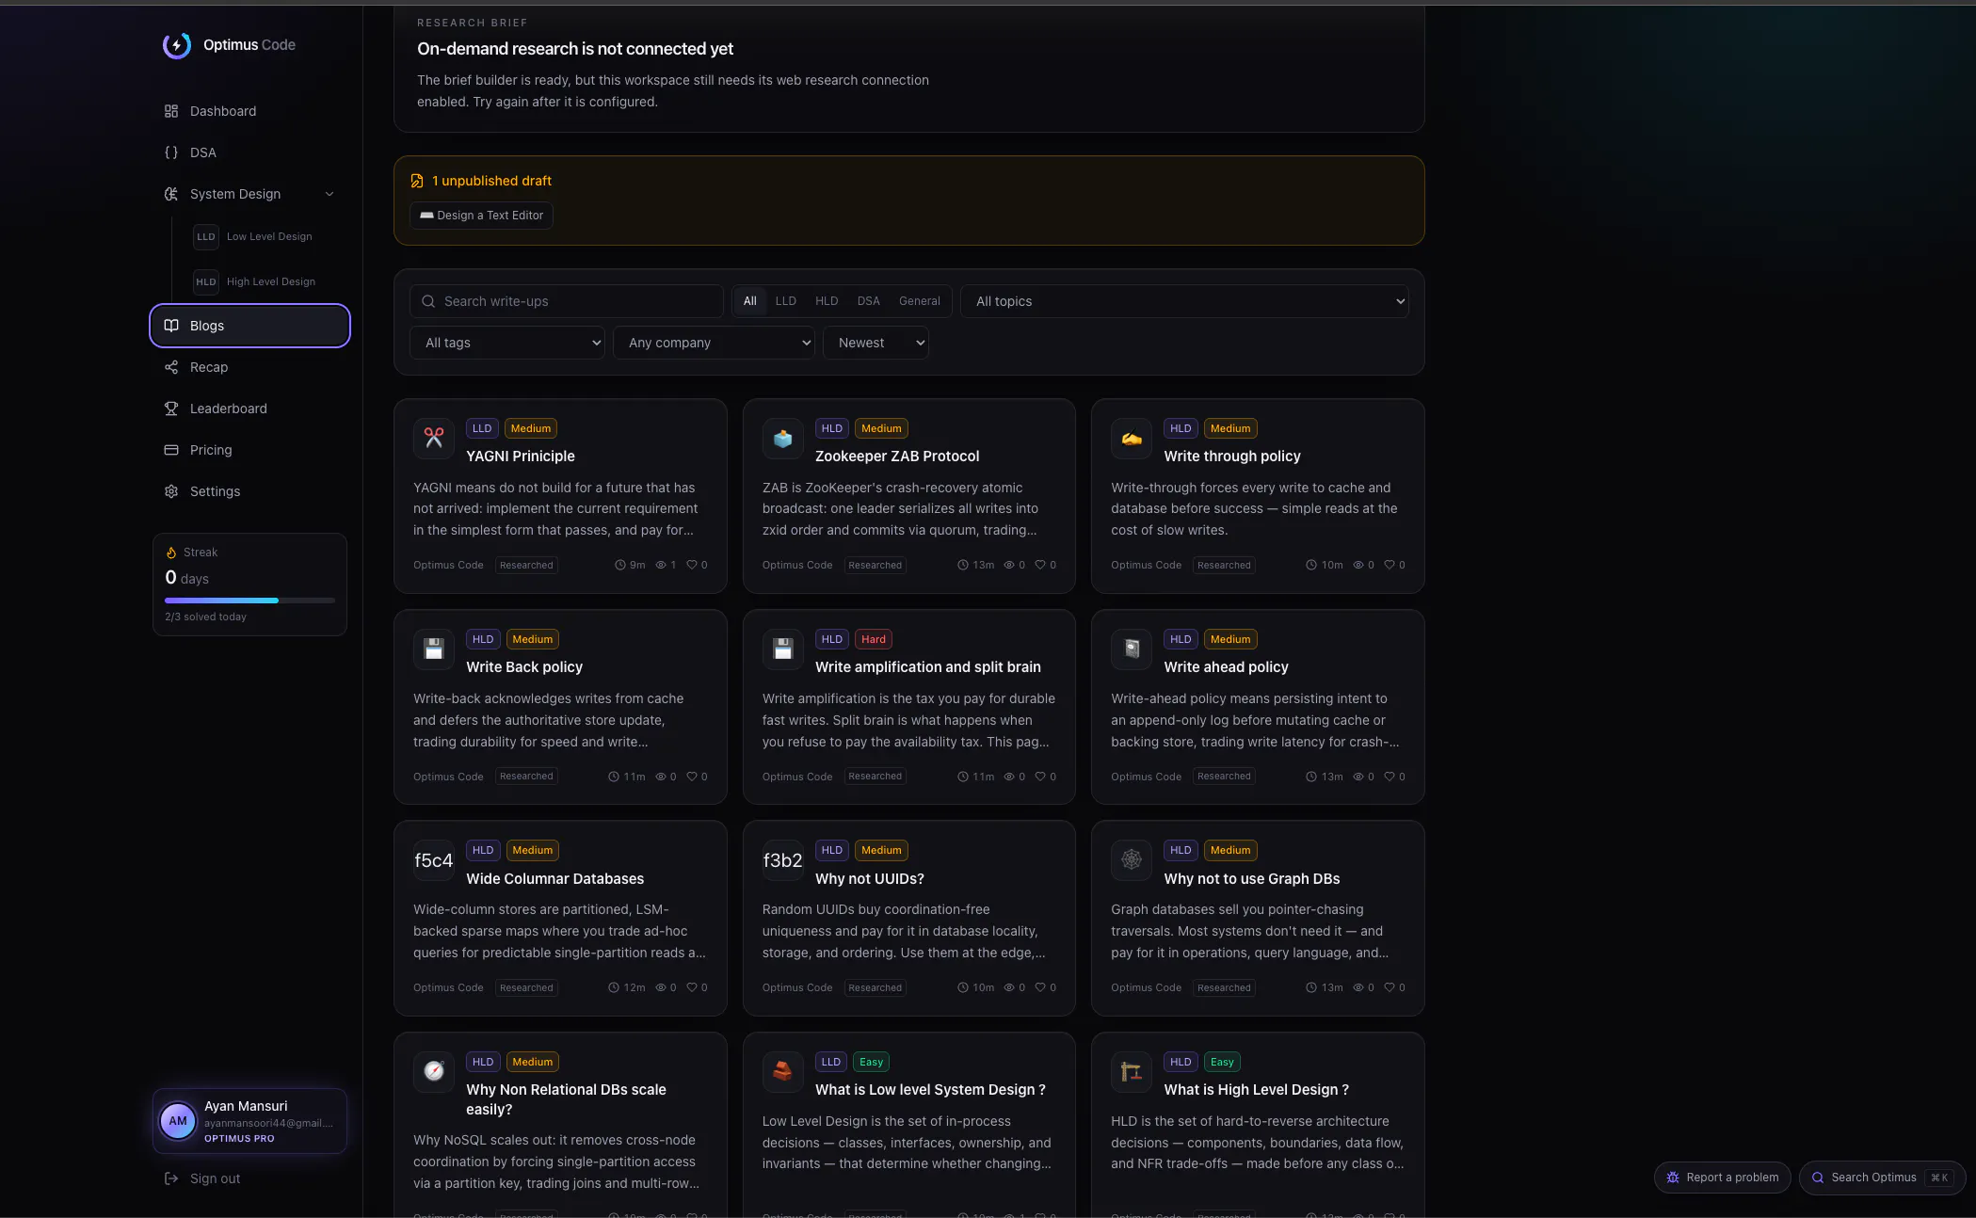Click the Optimus Code logo icon

point(177,45)
